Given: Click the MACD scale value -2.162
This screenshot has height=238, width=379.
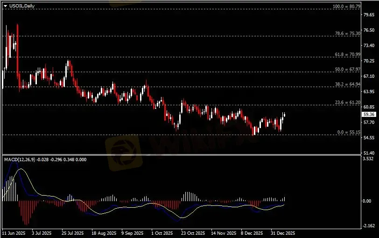Looking at the screenshot, I should click(368, 226).
